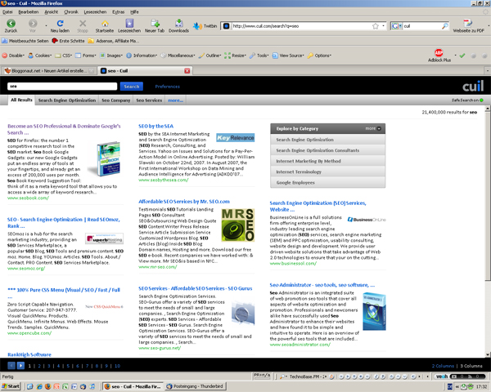Screen dimensions: 491x392
Task: Click the Start button
Action: 11,386
